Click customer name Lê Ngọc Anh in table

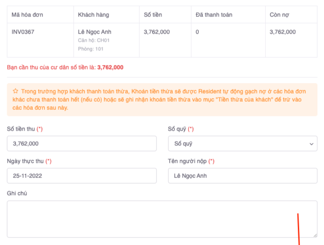point(95,32)
